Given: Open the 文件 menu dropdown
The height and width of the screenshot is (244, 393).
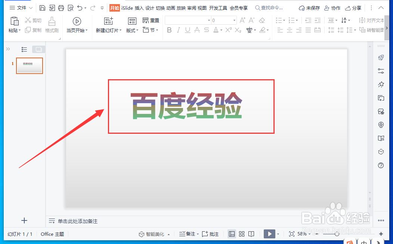Looking at the screenshot, I should (x=21, y=8).
